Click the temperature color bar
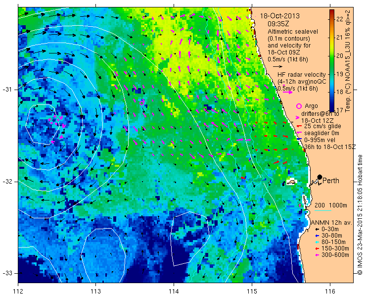Image resolution: width=366 pixels, height=297 pixels. pyautogui.click(x=332, y=60)
